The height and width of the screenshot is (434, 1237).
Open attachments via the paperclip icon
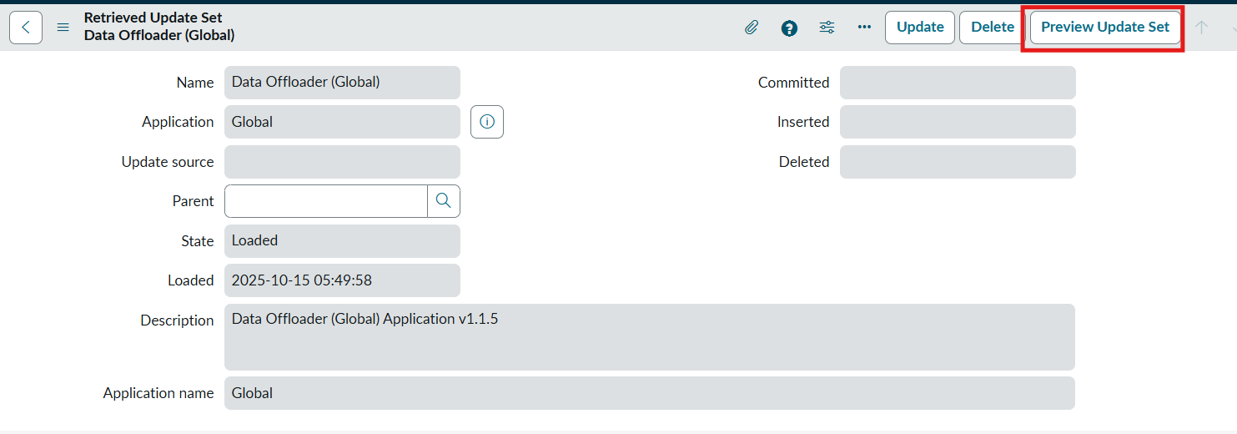(752, 28)
